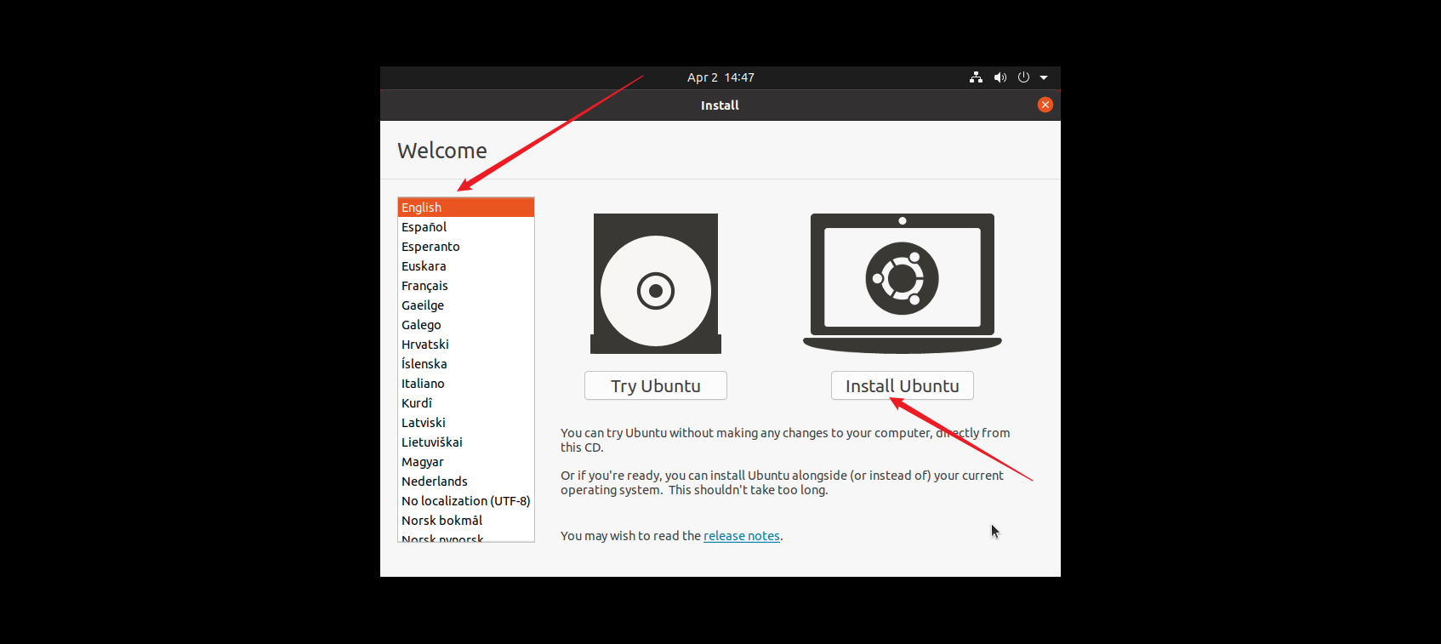The width and height of the screenshot is (1441, 644).
Task: Select Hrvatski language
Action: coord(466,345)
